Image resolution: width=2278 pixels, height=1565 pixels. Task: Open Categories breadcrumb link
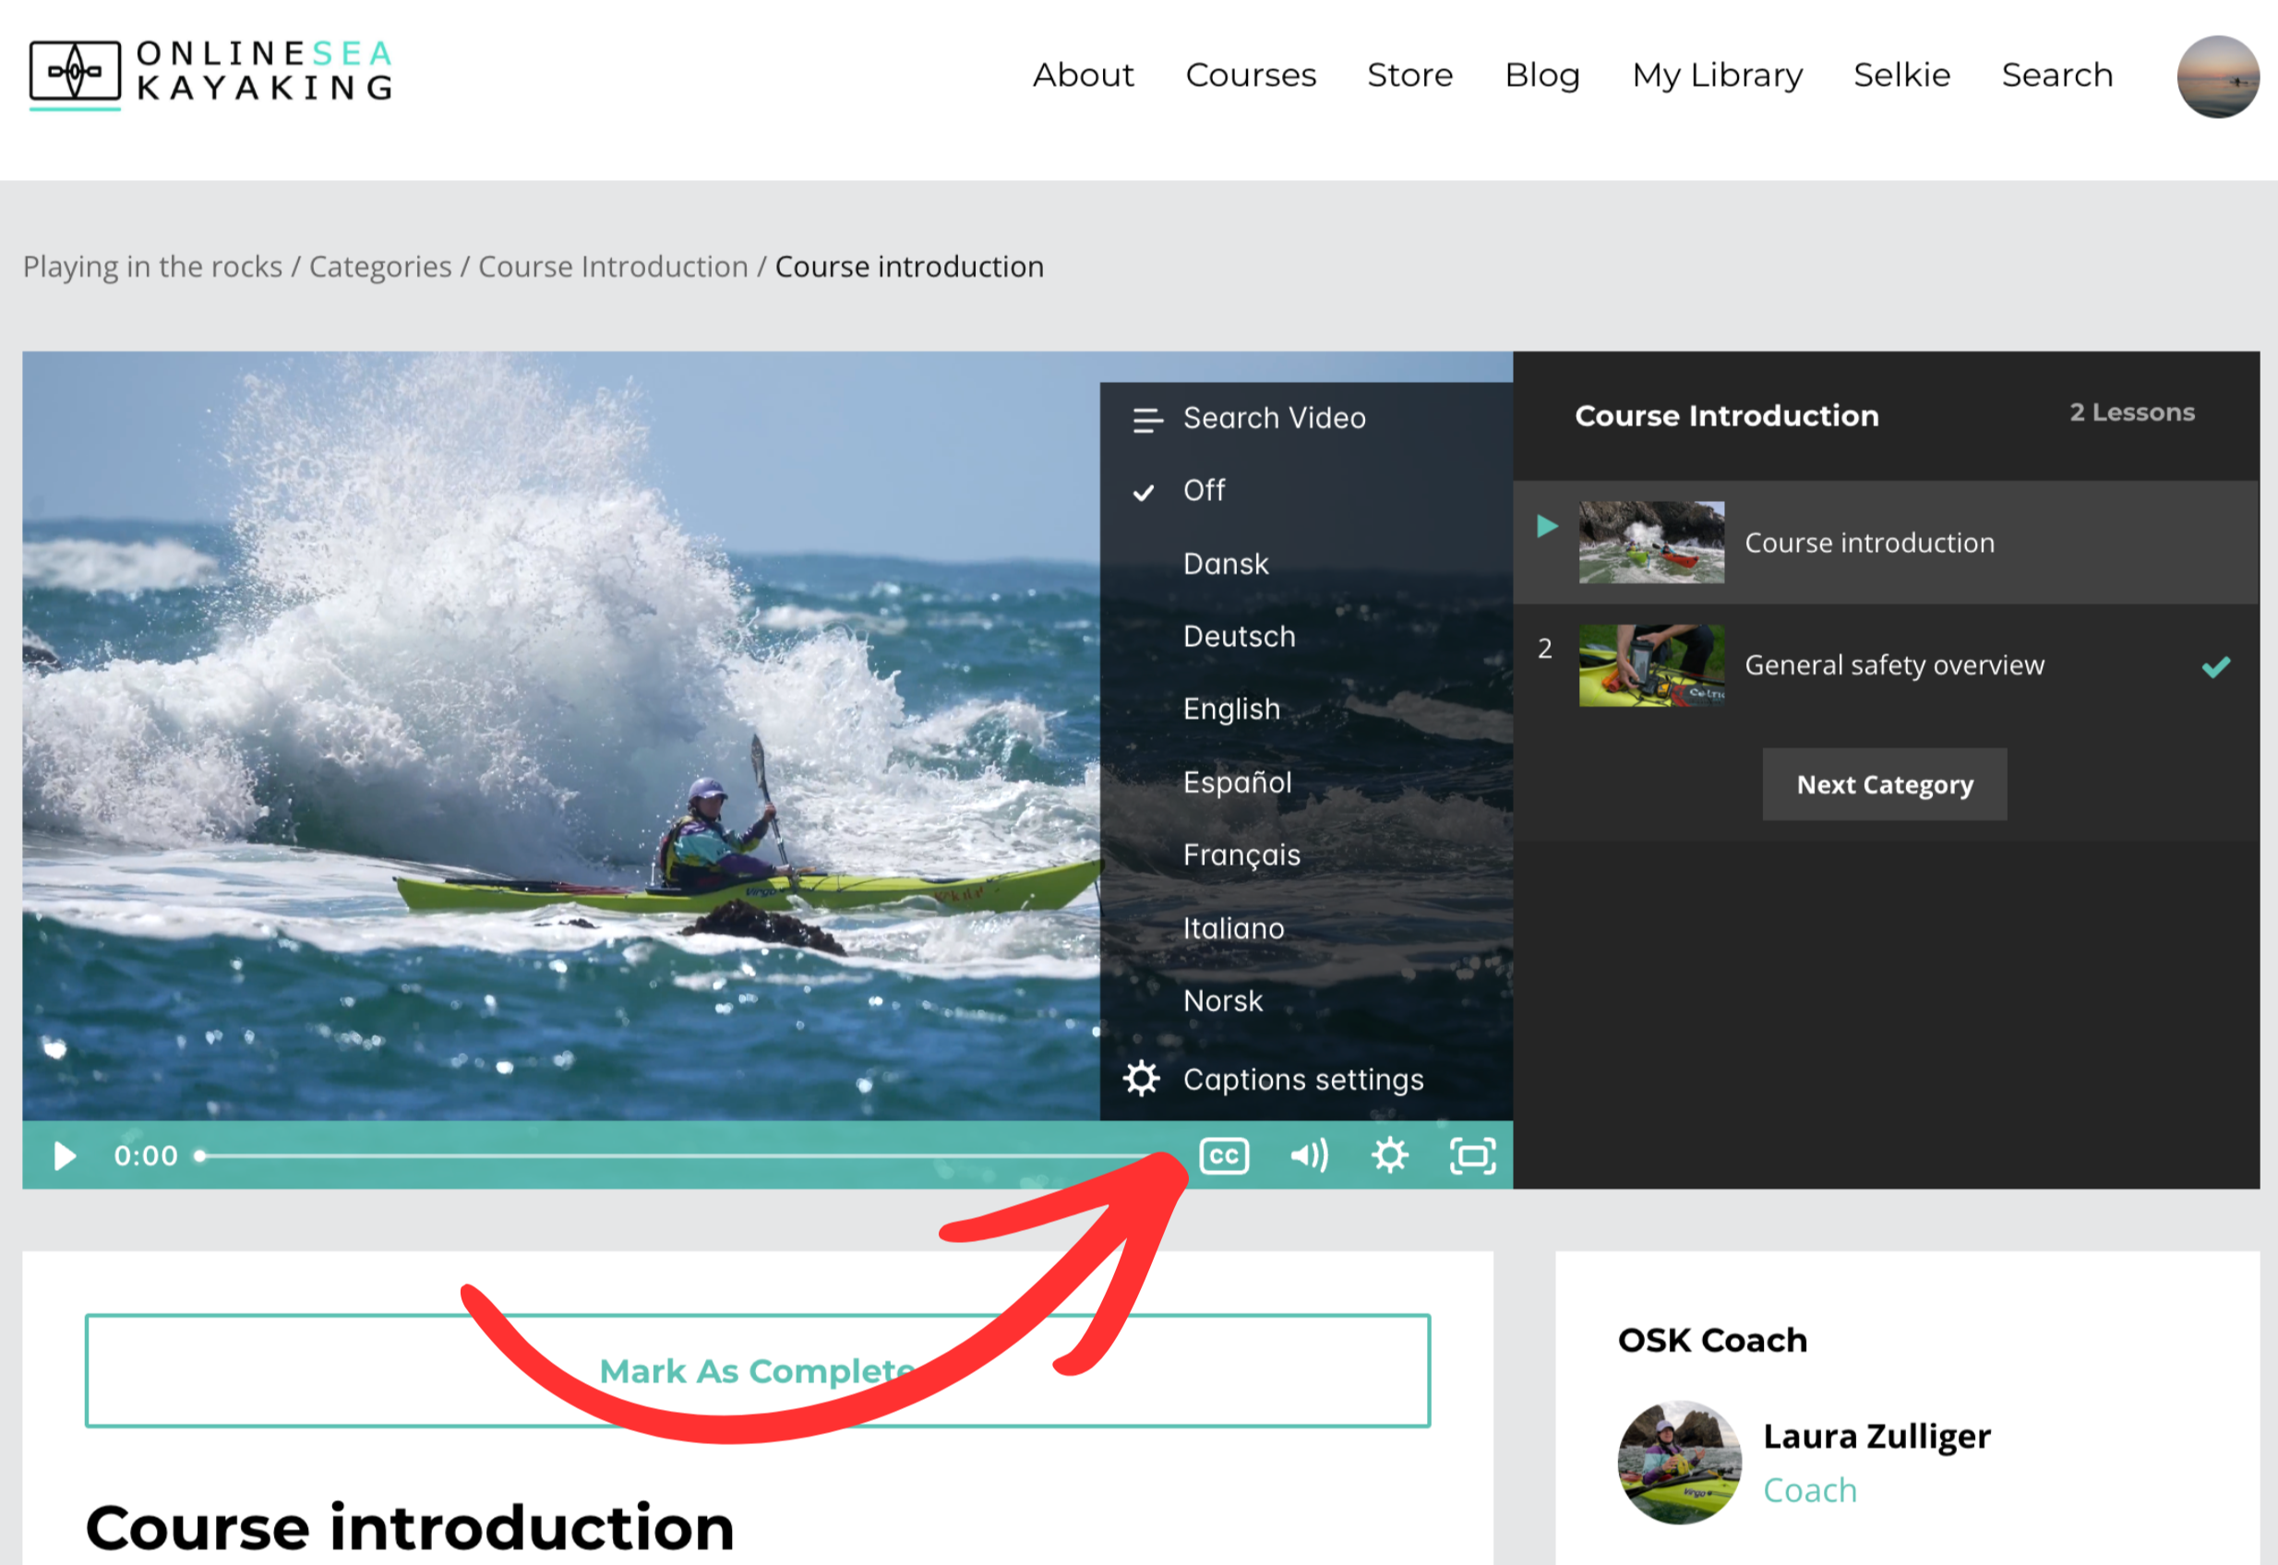point(379,267)
